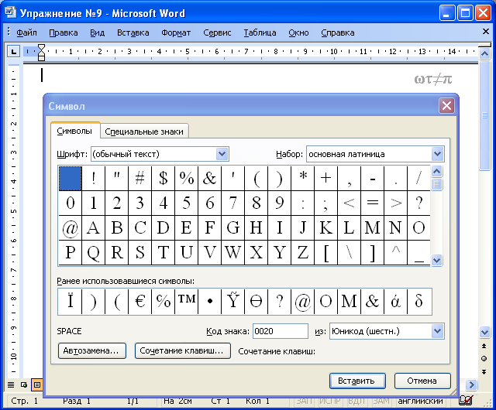Pick the δ recently used symbol
This screenshot has width=496, height=410.
[x=419, y=302]
